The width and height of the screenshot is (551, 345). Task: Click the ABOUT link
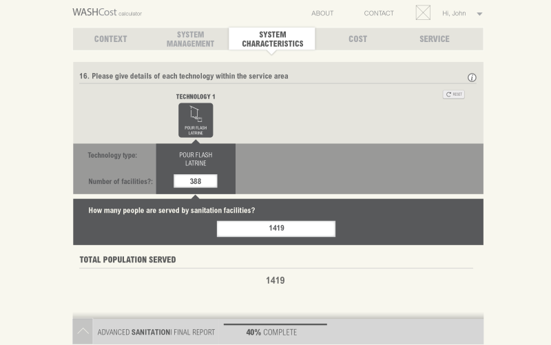(322, 13)
